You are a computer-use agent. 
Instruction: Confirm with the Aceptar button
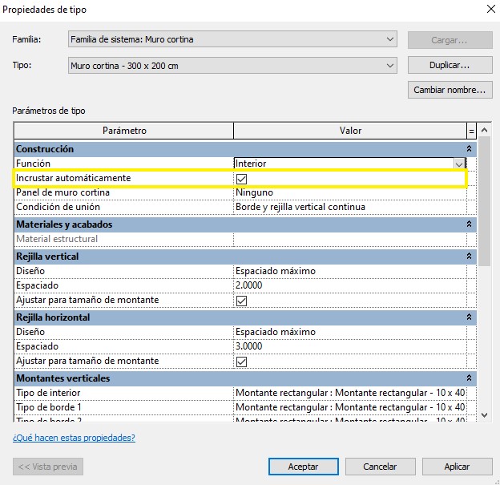click(x=303, y=466)
